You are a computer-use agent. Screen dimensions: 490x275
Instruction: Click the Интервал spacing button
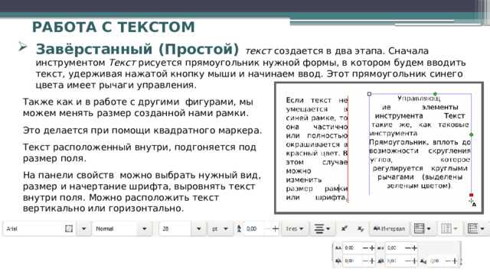[389, 229]
